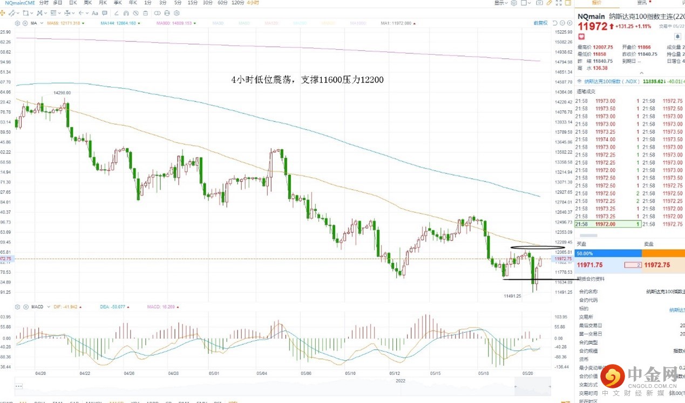This screenshot has width=685, height=403.
Task: Open the 报价 quote tab
Action: pos(596,3)
